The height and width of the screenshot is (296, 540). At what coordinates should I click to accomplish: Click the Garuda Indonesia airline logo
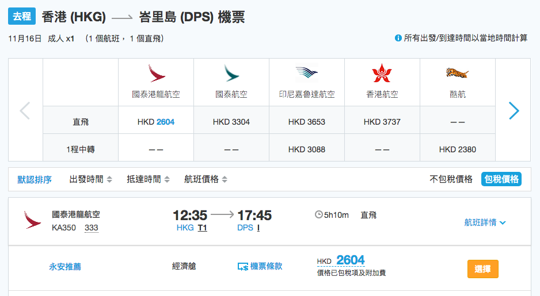click(x=306, y=73)
